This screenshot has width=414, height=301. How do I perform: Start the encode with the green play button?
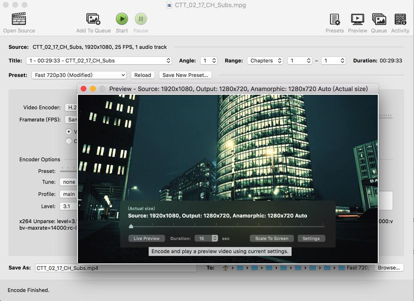(122, 19)
